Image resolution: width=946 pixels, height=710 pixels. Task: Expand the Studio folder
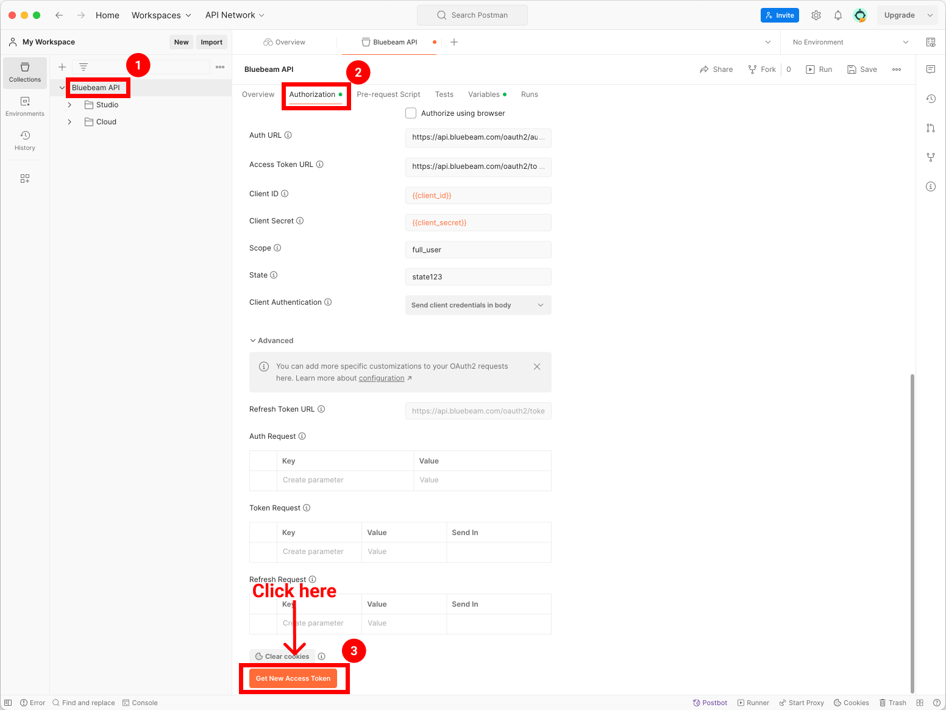[x=69, y=105]
